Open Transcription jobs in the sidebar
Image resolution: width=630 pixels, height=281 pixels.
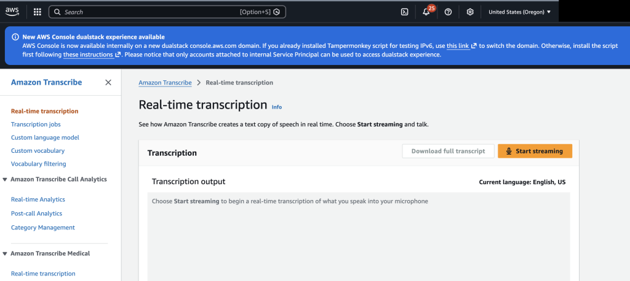point(36,125)
